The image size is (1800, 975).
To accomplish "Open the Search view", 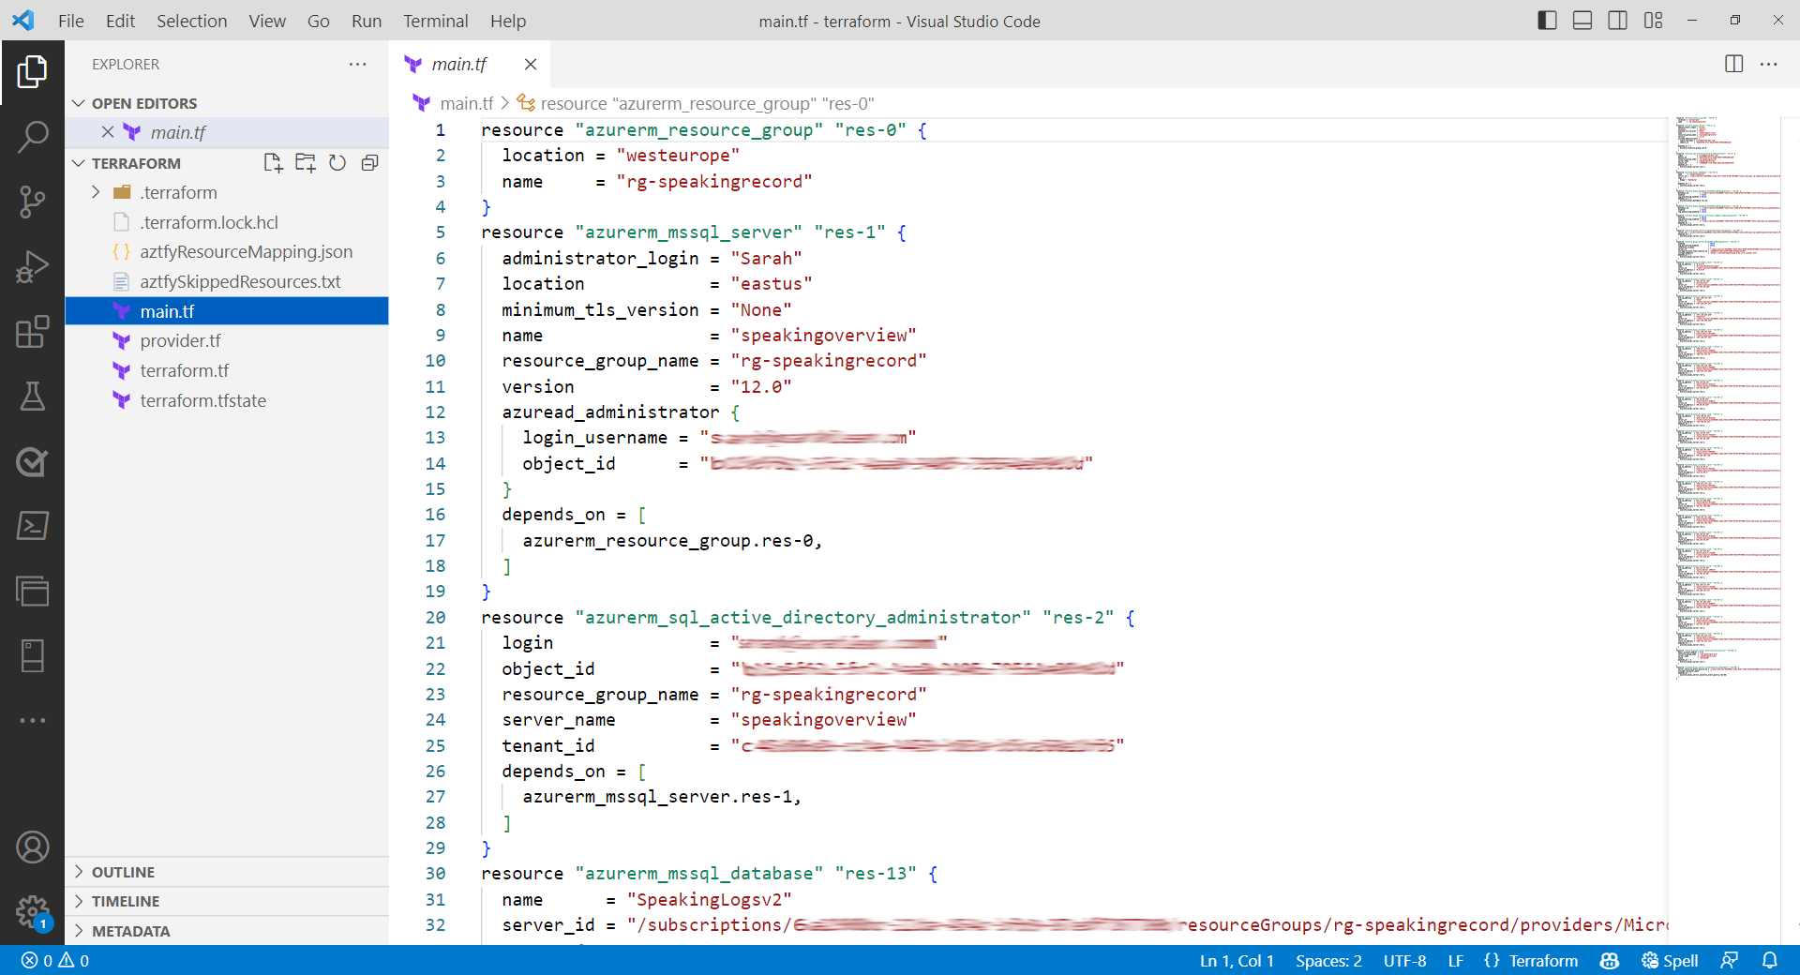I will click(x=33, y=136).
